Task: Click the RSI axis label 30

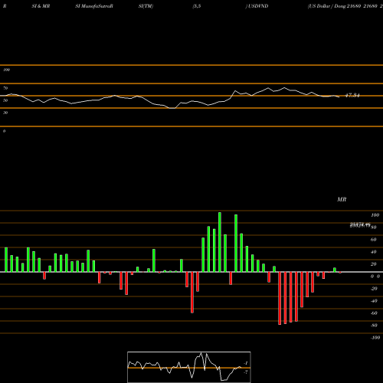Action: (x=5, y=113)
